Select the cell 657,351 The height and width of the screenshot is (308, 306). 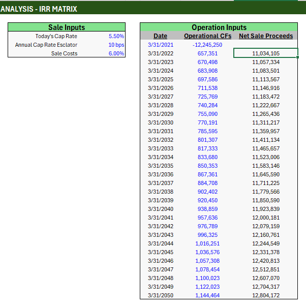pos(207,53)
